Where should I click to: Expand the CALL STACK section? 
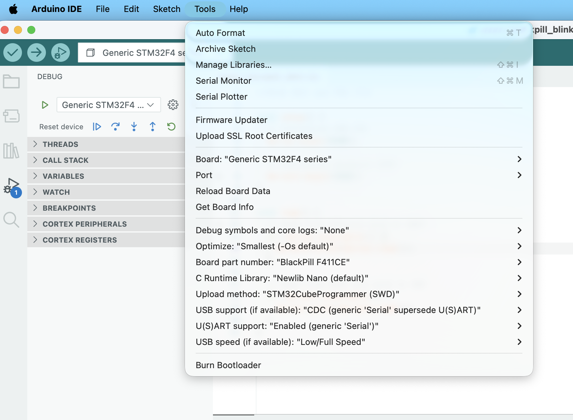coord(106,160)
